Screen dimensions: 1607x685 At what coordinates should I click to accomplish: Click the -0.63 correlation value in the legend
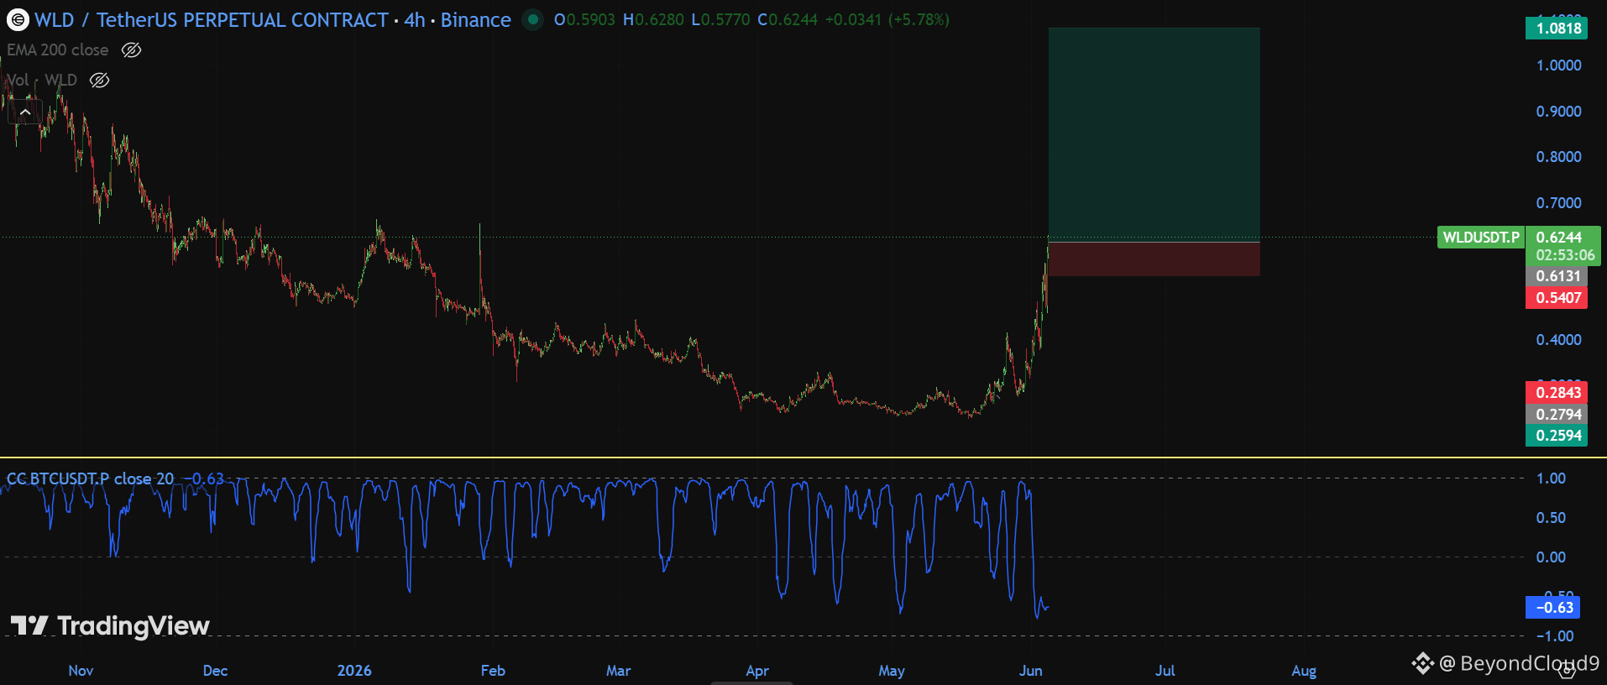(x=204, y=478)
